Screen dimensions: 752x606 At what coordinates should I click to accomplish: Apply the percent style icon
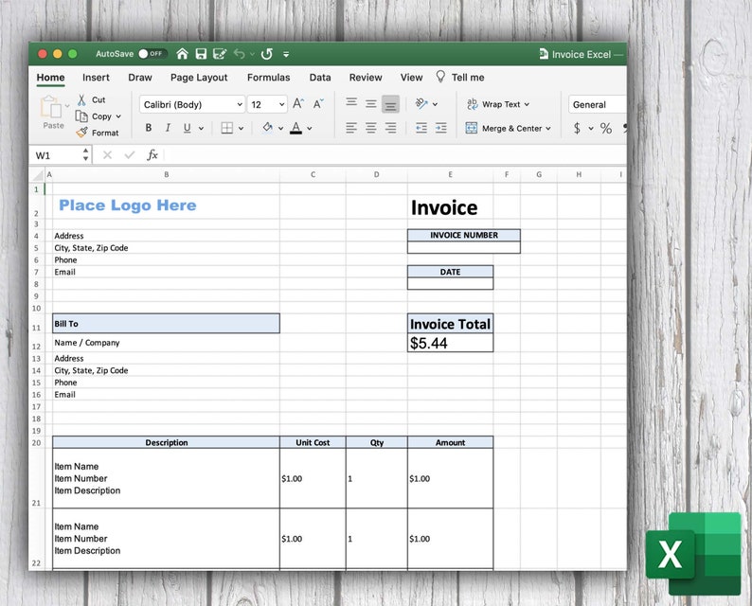pyautogui.click(x=606, y=128)
